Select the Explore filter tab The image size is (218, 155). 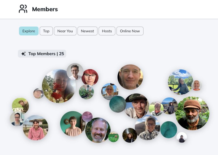click(x=29, y=31)
